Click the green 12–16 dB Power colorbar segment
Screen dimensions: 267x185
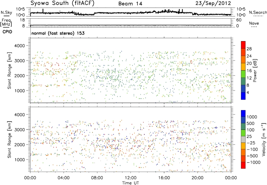[243, 74]
